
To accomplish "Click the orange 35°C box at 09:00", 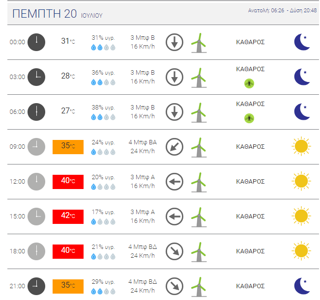I will coord(68,147).
